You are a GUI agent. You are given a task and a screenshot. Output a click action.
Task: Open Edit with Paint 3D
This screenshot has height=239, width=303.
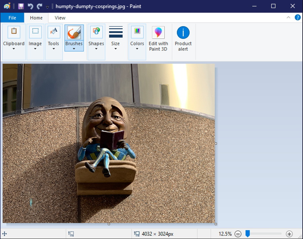[158, 39]
